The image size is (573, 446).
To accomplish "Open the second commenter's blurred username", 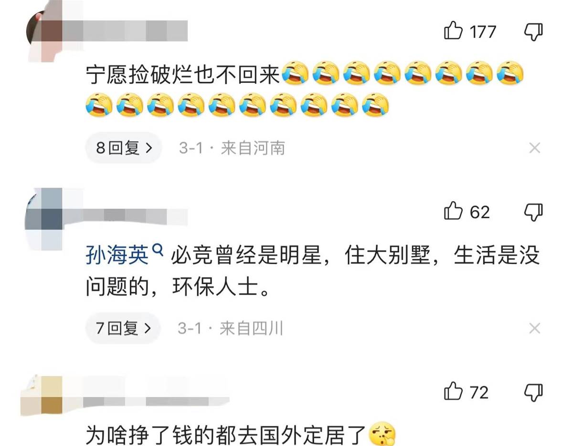I will (x=136, y=216).
